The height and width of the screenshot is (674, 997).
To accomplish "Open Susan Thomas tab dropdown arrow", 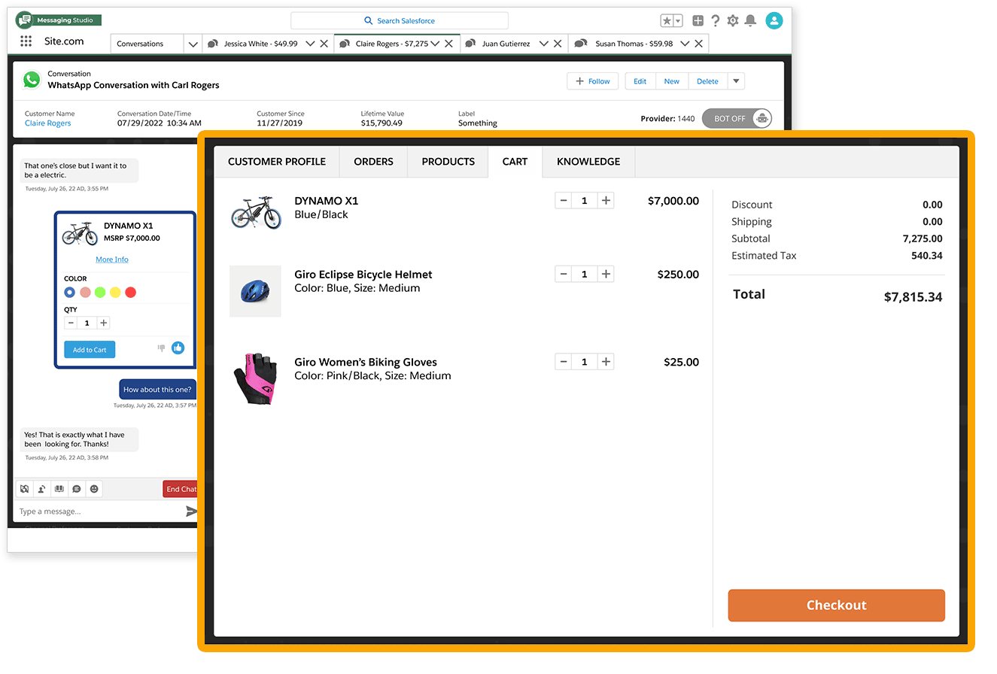I will pyautogui.click(x=685, y=44).
